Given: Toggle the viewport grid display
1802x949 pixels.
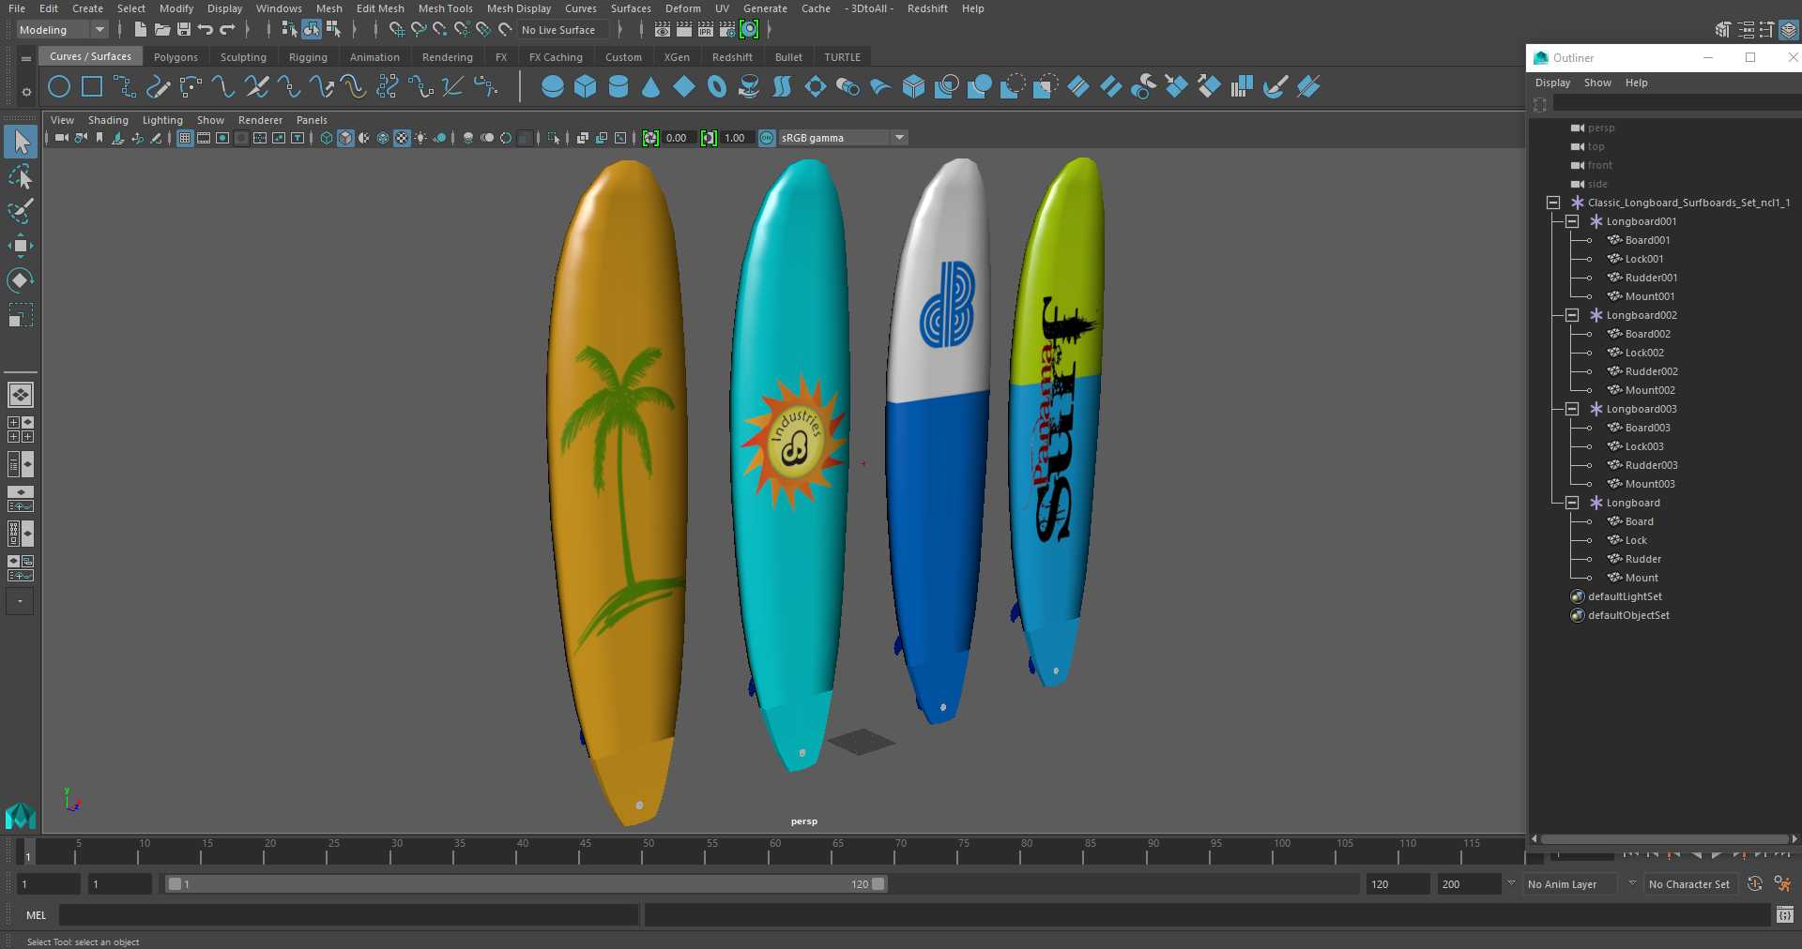Looking at the screenshot, I should pos(185,138).
